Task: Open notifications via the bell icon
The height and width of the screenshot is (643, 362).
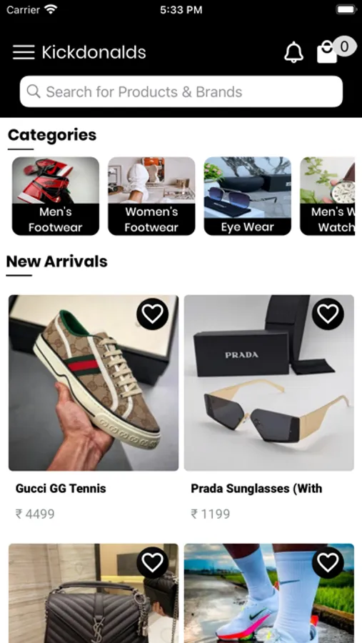Action: 294,52
